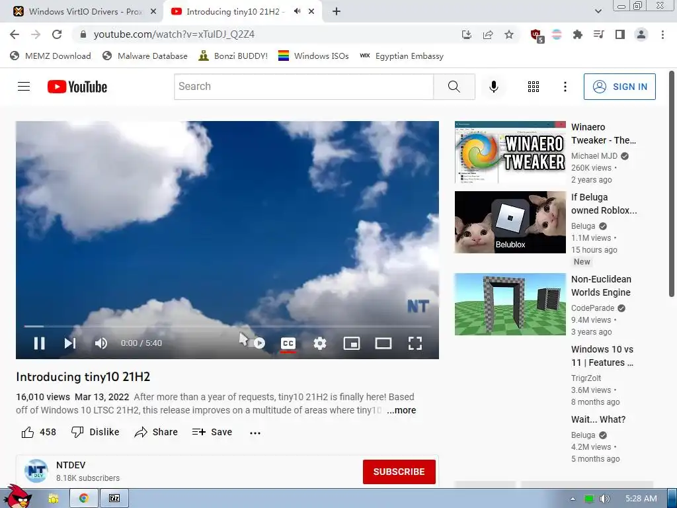Image resolution: width=677 pixels, height=508 pixels.
Task: Click the address bar URL
Action: 174,34
